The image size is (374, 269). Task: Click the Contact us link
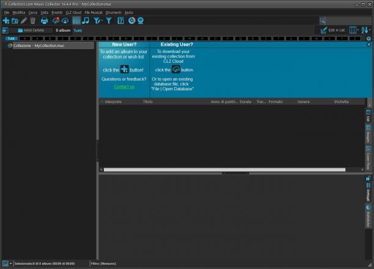point(124,87)
